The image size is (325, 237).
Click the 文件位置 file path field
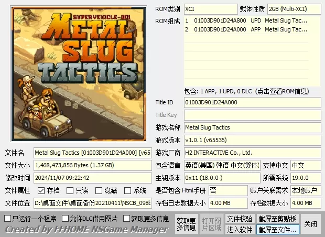pyautogui.click(x=92, y=203)
